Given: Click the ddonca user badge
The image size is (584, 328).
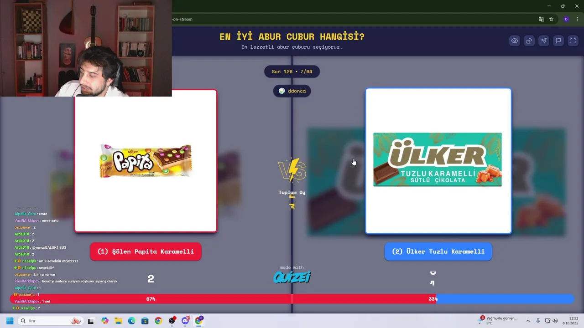Looking at the screenshot, I should pos(292,91).
